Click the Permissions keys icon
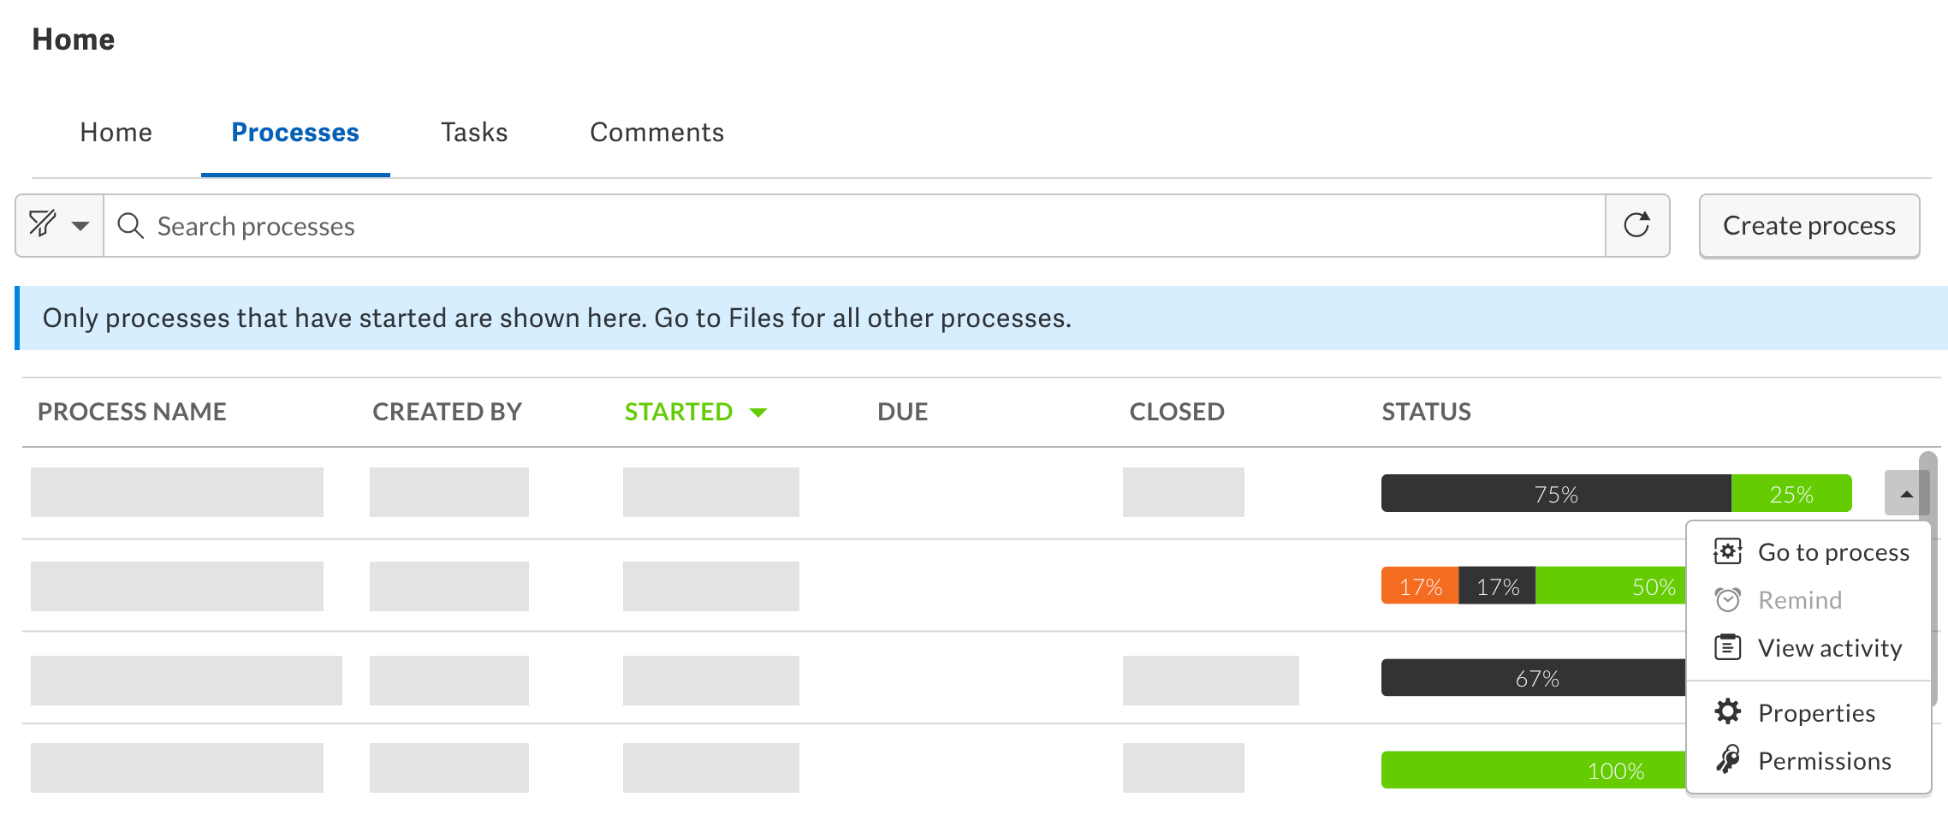Image resolution: width=1948 pixels, height=815 pixels. [1727, 760]
